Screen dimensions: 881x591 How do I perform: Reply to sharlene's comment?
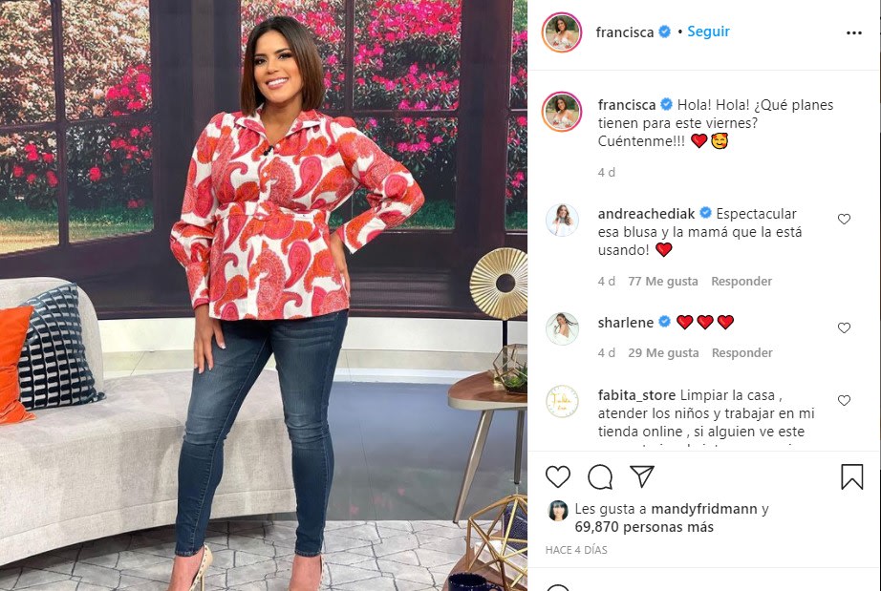tap(741, 353)
